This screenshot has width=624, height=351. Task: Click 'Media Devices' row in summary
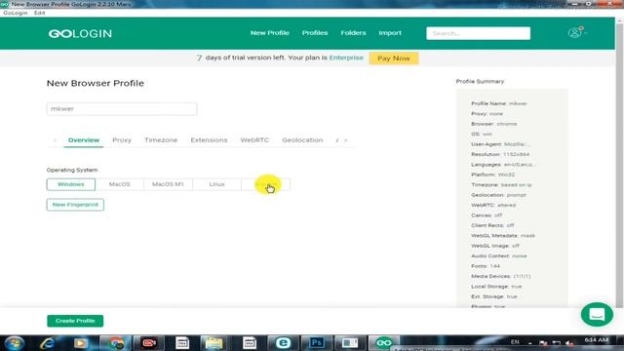500,276
